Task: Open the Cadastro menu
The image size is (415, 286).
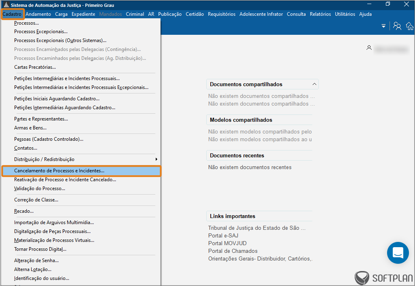Action: click(x=12, y=14)
